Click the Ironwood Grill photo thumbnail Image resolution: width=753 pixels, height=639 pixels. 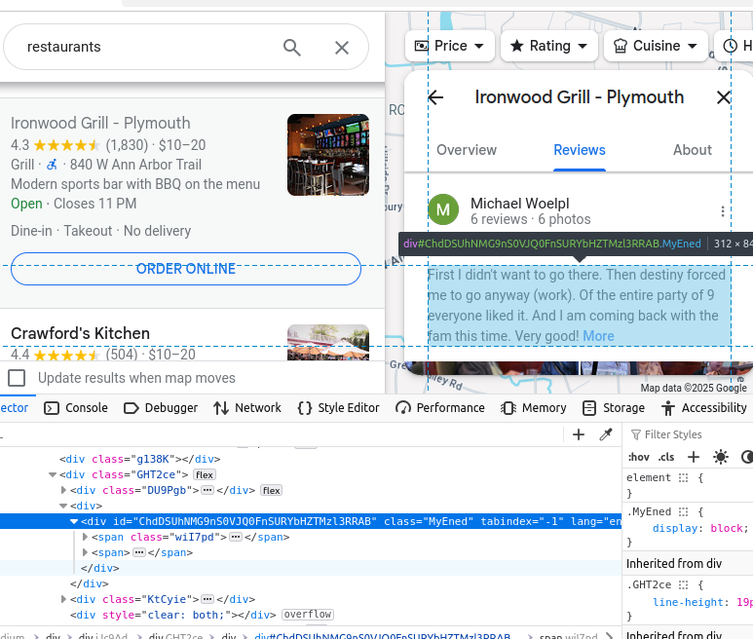point(328,155)
